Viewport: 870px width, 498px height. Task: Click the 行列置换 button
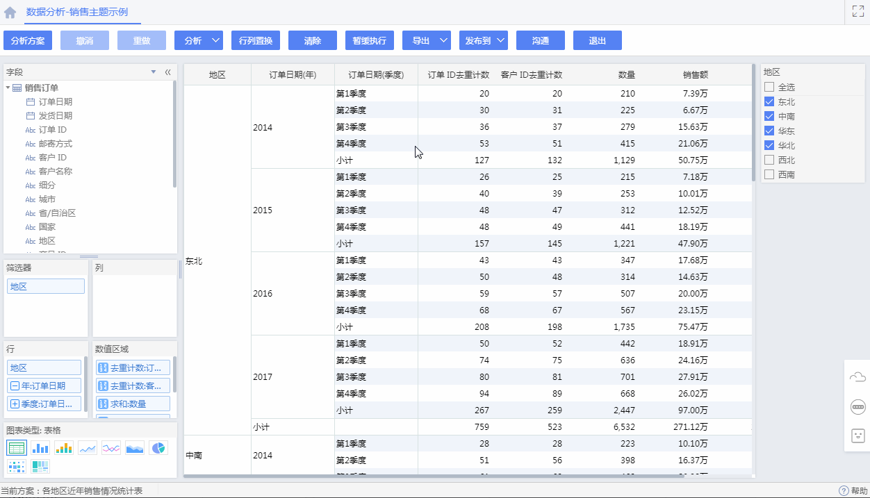tap(256, 41)
